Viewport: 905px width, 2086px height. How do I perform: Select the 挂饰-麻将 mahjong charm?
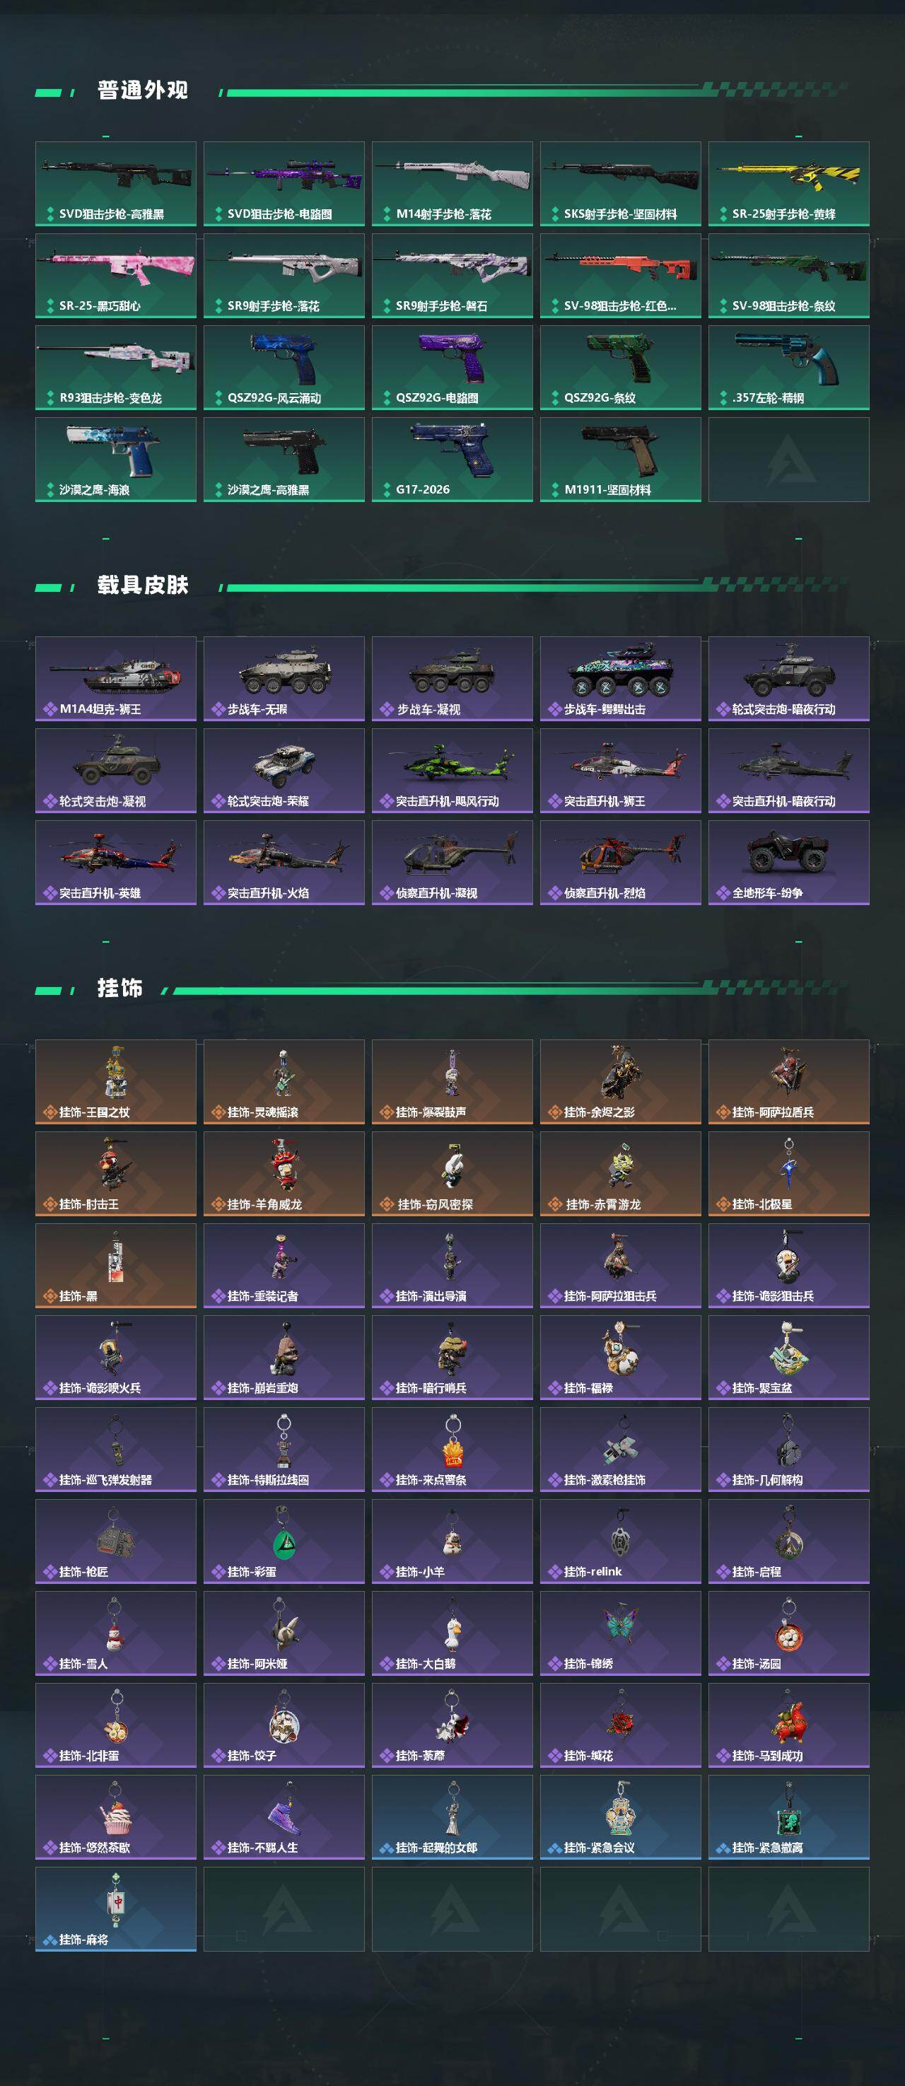point(116,1909)
